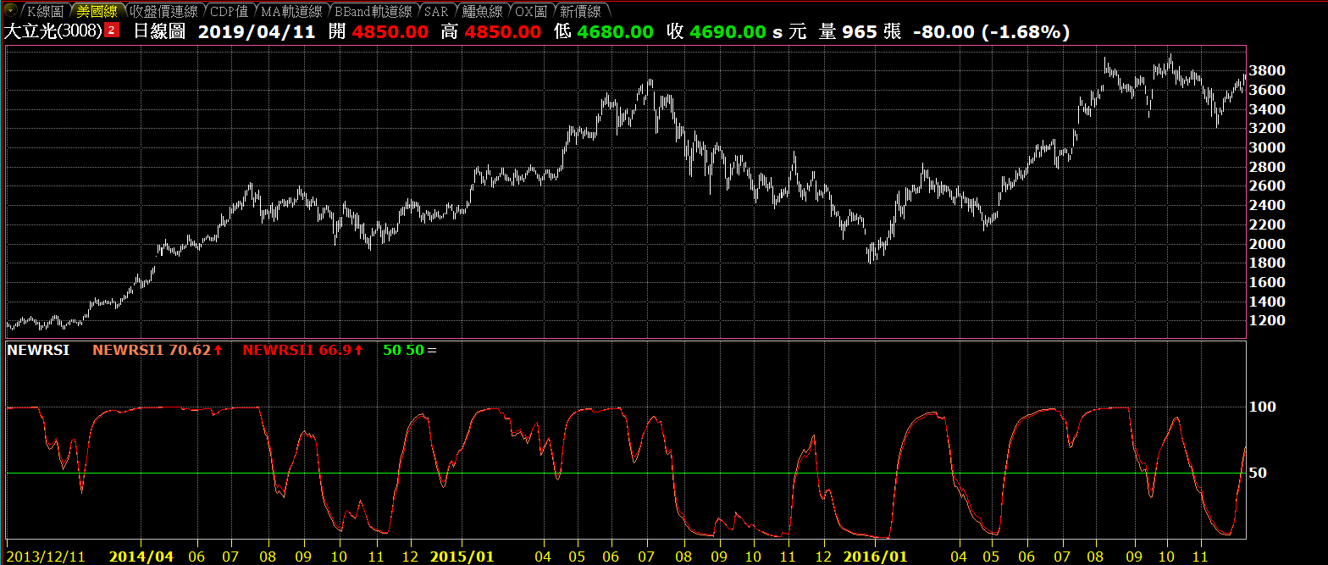Select the OX圖 tab

click(531, 11)
